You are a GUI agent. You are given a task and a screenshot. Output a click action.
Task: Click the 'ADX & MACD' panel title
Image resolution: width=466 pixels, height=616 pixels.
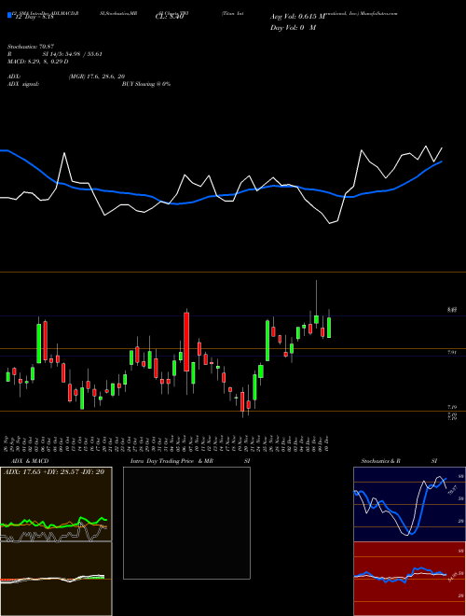pyautogui.click(x=30, y=461)
